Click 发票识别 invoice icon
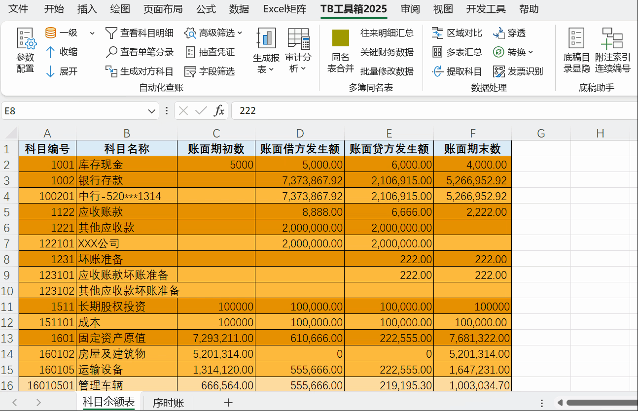The image size is (638, 411). (x=499, y=71)
